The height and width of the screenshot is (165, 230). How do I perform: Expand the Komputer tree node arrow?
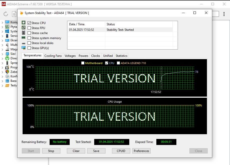(x=2, y=23)
